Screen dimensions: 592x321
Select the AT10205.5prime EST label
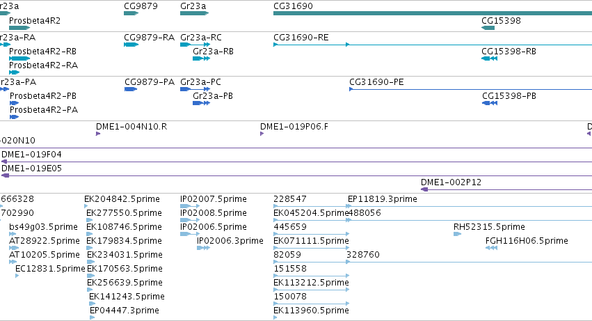[44, 256]
